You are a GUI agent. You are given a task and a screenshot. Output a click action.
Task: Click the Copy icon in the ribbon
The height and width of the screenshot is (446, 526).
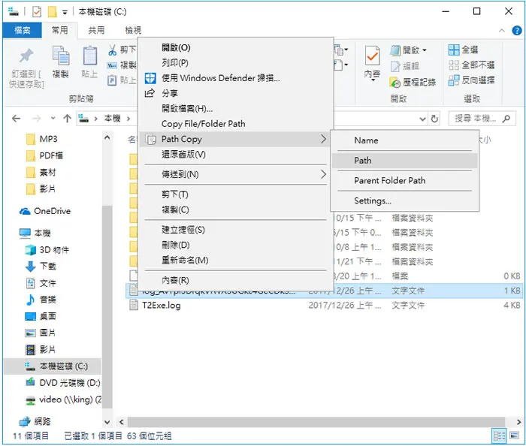(x=61, y=56)
